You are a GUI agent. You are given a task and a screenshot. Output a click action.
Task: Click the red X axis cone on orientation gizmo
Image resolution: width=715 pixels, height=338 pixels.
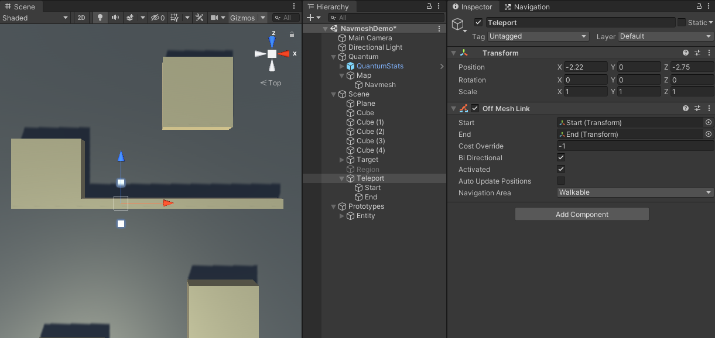(x=284, y=54)
